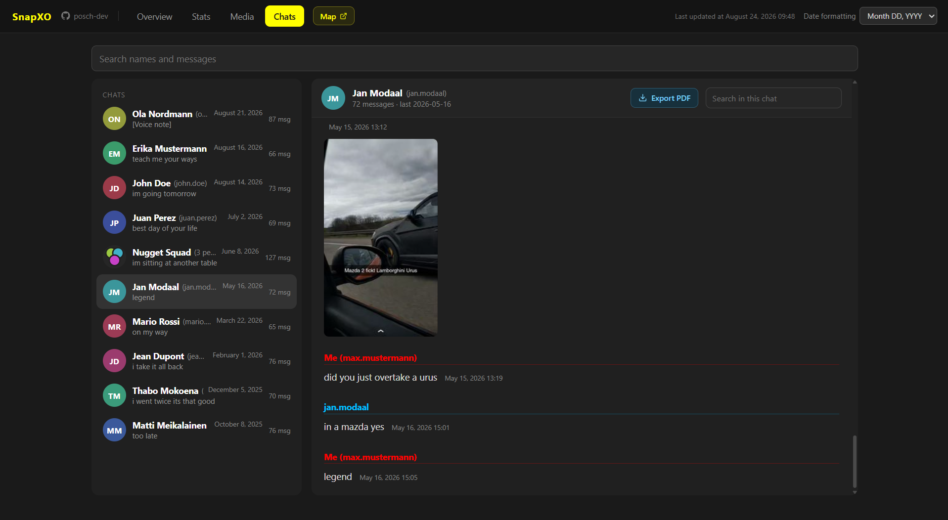Click the 'did you just overtake a urus' message
Image resolution: width=948 pixels, height=520 pixels.
[380, 378]
